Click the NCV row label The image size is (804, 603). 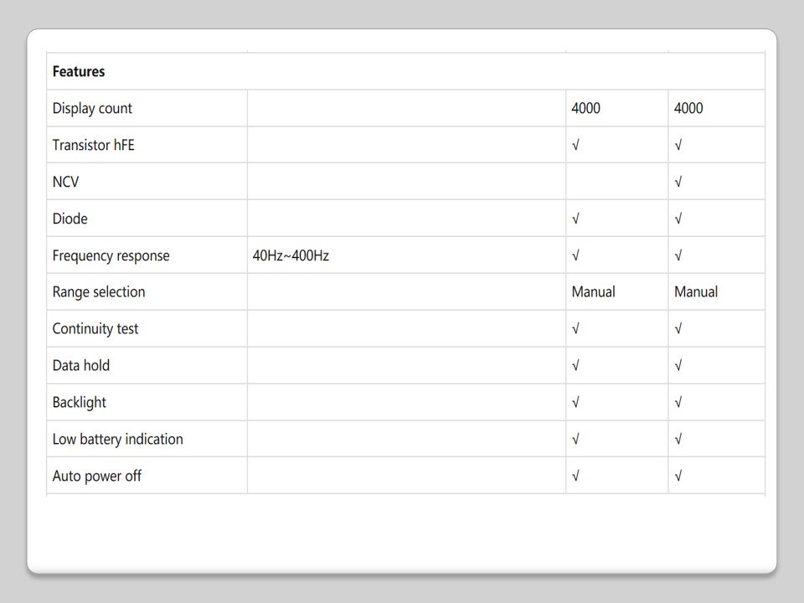click(65, 182)
